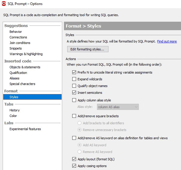Check Add/remove square brackets option
Image resolution: width=181 pixels, height=170 pixels.
[74, 116]
